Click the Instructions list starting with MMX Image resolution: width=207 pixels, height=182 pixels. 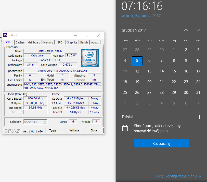[x=62, y=86]
